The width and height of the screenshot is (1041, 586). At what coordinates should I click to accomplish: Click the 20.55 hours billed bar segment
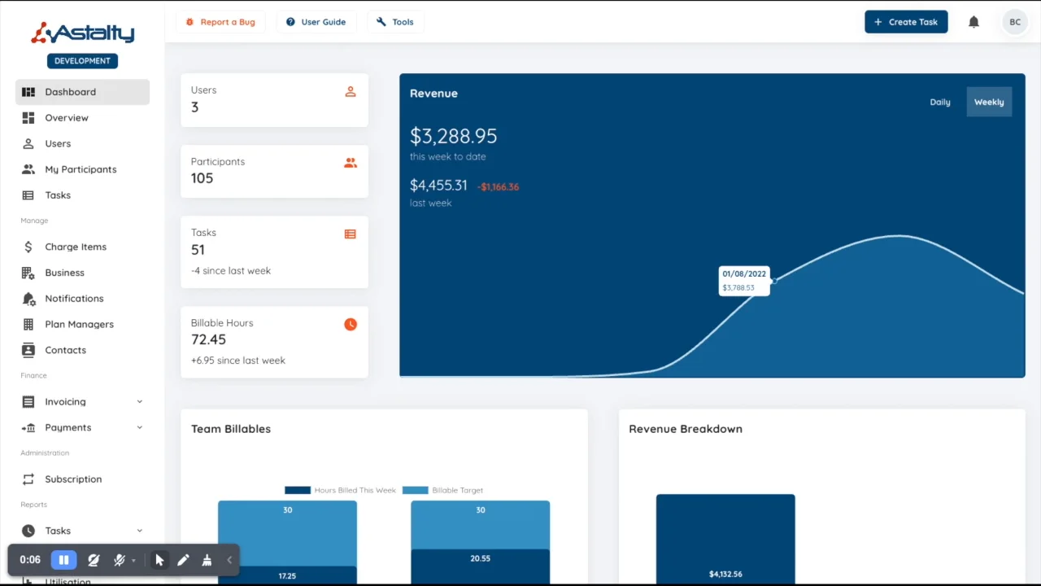(x=480, y=567)
